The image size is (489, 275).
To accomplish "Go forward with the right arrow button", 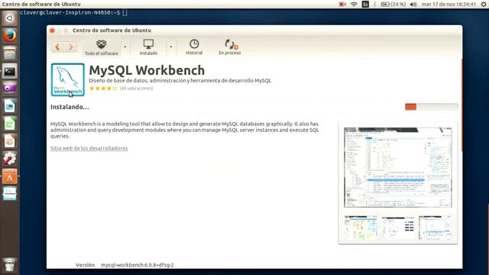I will pos(71,47).
